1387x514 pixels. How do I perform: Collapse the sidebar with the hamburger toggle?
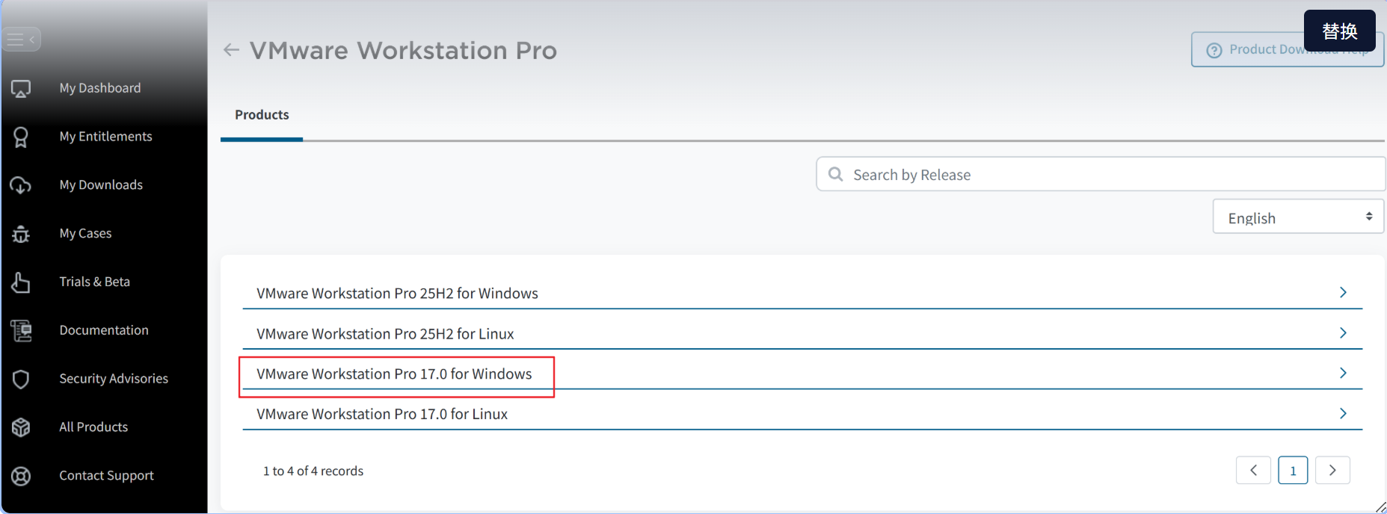click(21, 39)
